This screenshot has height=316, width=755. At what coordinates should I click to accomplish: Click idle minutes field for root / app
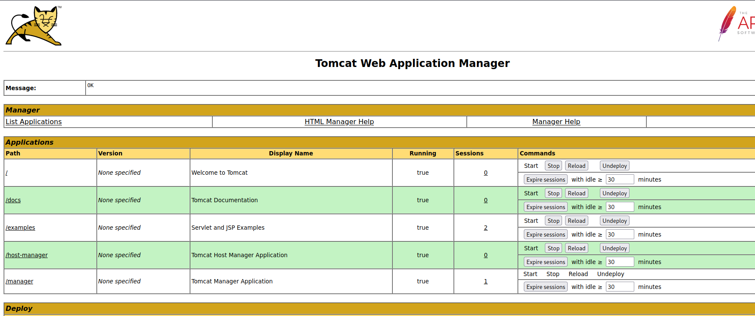620,179
